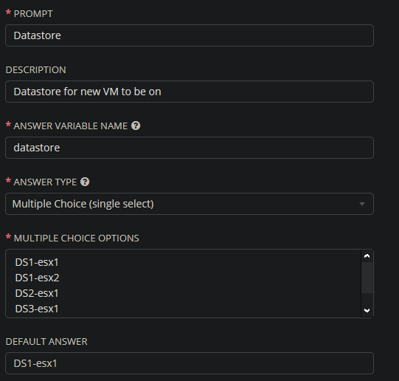399x381 pixels.
Task: Click the MULTIPLE CHOICE OPTIONS label
Action: click(77, 238)
